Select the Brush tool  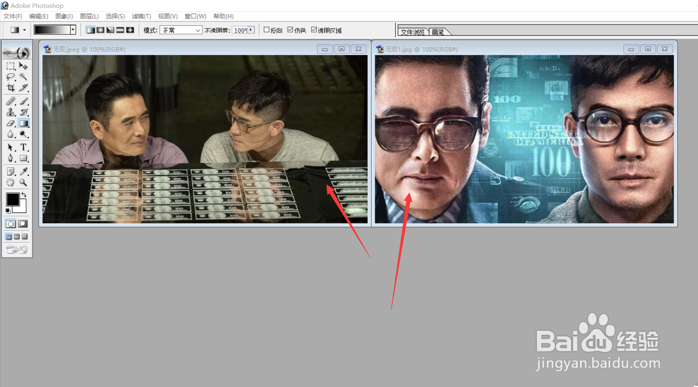tap(23, 101)
